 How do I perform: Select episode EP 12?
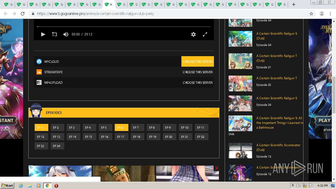[x=41, y=137]
